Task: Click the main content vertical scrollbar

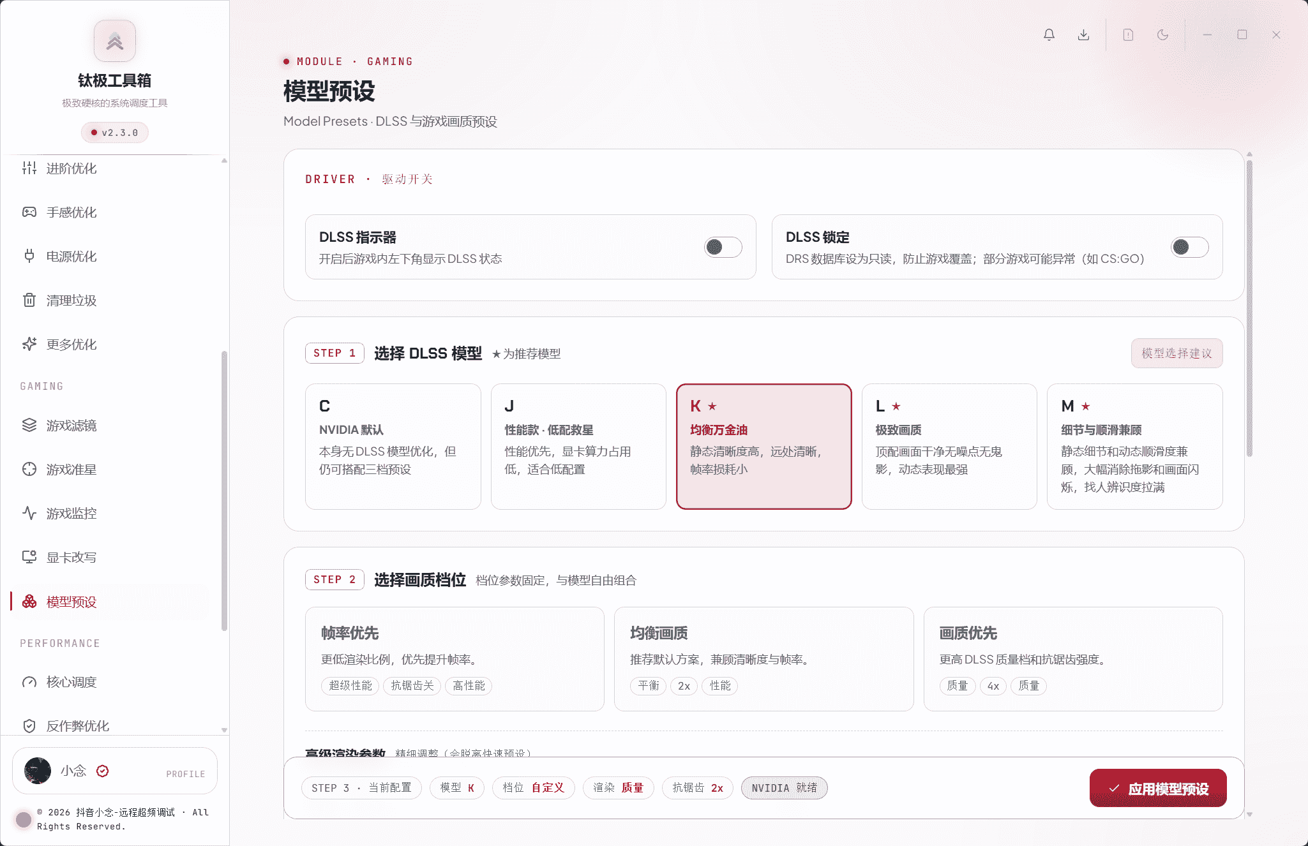Action: [1249, 309]
